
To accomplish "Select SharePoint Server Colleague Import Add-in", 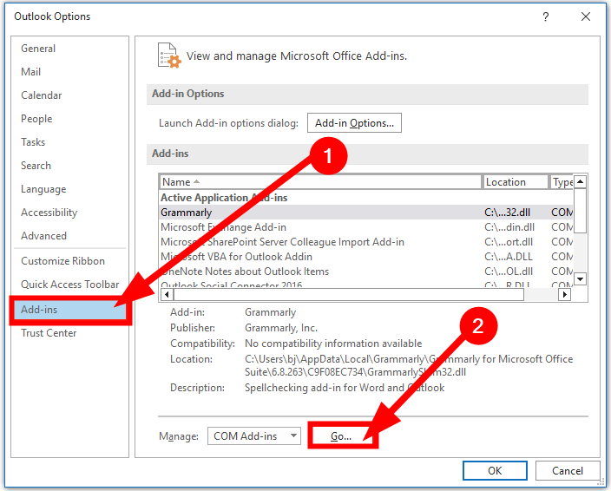I will coord(366,242).
